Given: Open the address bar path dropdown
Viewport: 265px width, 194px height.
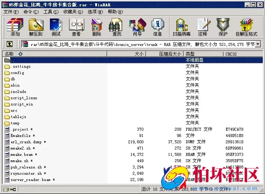Looking at the screenshot, I should [x=258, y=44].
